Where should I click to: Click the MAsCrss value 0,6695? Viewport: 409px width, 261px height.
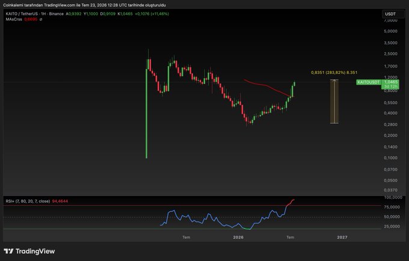pos(31,19)
